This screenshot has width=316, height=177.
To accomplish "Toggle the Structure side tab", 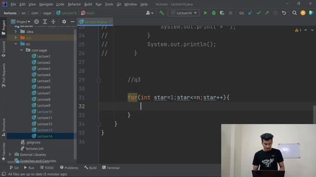I will coord(3,127).
